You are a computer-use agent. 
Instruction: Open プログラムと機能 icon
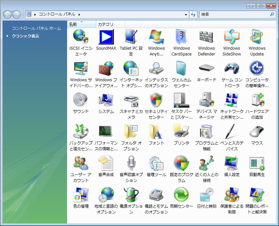coord(206,132)
